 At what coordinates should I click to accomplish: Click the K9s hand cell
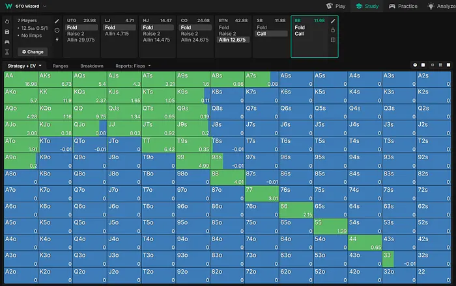pos(193,96)
